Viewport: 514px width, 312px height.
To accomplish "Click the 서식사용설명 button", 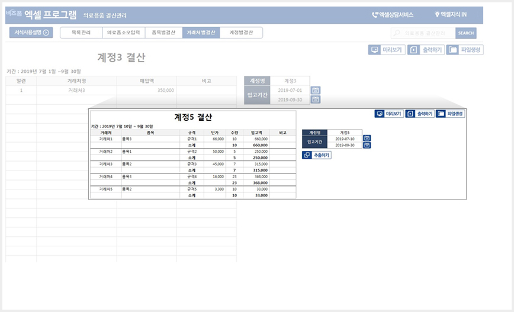I will pos(31,33).
